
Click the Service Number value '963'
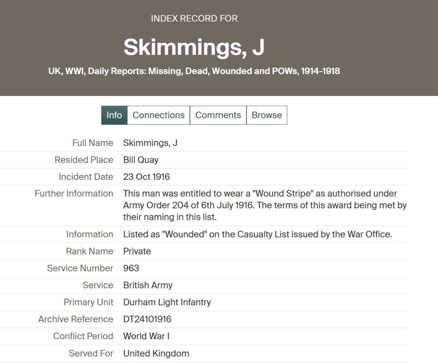tap(131, 268)
